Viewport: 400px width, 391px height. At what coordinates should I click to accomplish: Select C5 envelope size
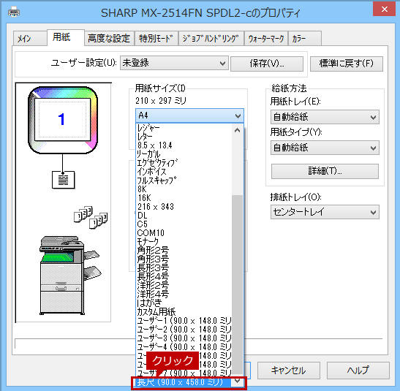[184, 224]
